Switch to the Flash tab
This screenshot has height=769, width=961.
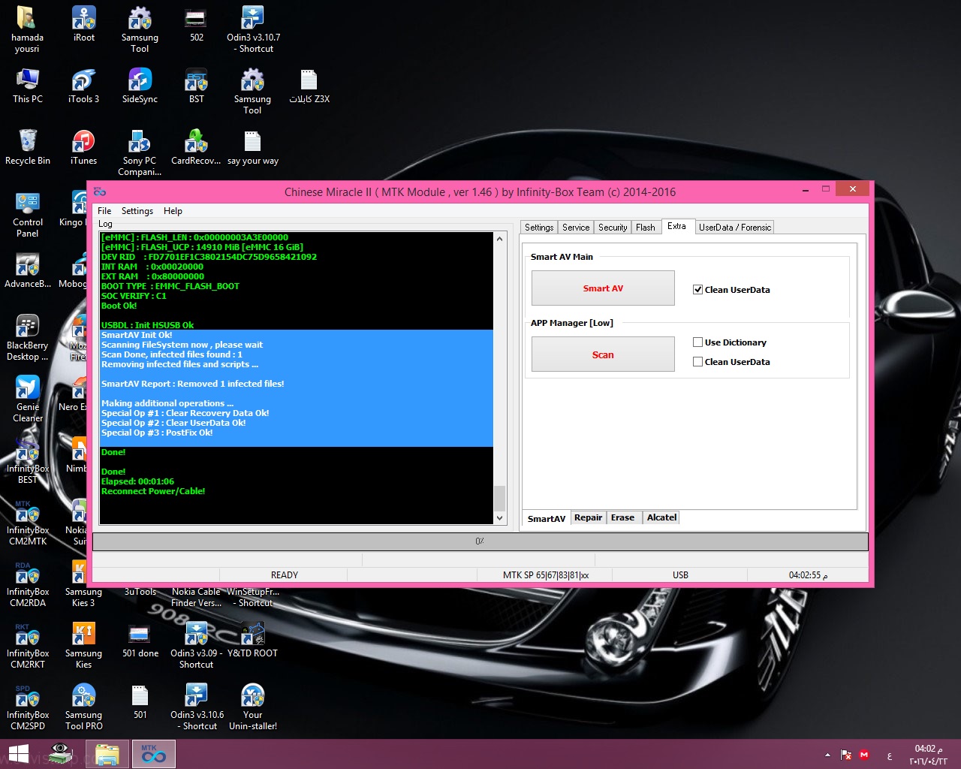pos(646,228)
